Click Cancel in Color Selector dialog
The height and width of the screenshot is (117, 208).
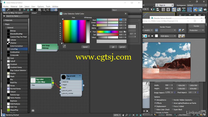[122, 47]
